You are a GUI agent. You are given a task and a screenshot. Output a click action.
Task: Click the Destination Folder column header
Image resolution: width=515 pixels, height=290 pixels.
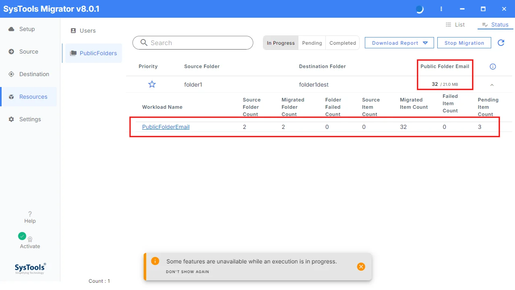tap(323, 66)
